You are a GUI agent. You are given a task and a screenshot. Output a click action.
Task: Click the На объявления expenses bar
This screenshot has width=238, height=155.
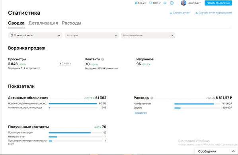(x=197, y=104)
